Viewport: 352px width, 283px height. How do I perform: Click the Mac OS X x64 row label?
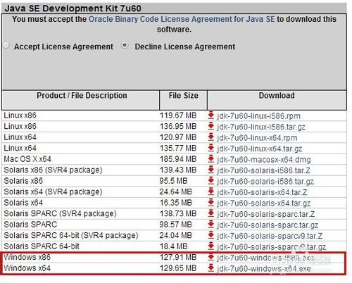coord(27,159)
